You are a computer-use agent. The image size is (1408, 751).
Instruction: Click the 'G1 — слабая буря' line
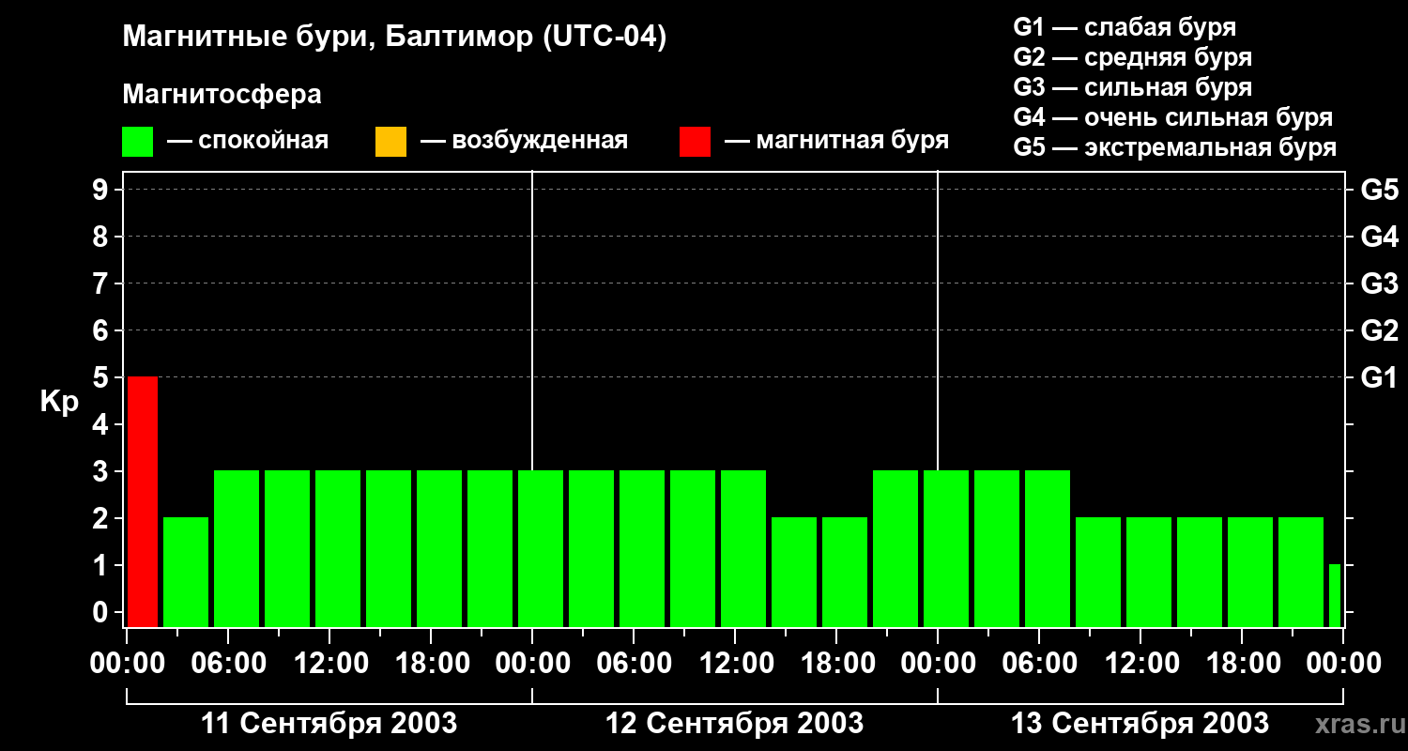(x=1125, y=27)
